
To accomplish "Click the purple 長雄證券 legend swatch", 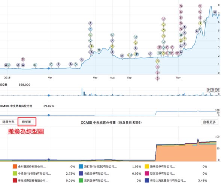I will [x=81, y=173].
